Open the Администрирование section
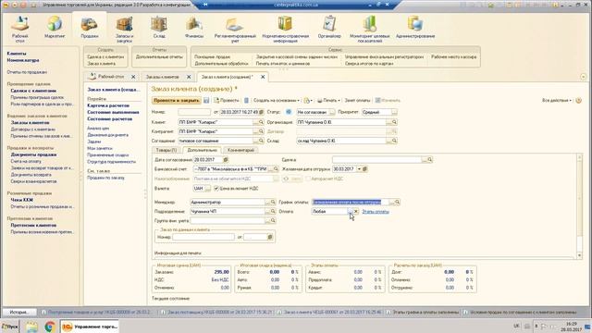Viewport: 592px width, 333px height. [x=415, y=27]
